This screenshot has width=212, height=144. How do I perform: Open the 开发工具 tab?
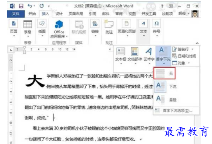pos(149,14)
